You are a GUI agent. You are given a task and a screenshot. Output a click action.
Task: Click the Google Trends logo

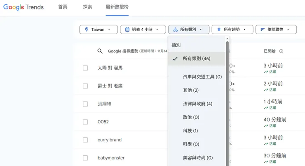[23, 7]
